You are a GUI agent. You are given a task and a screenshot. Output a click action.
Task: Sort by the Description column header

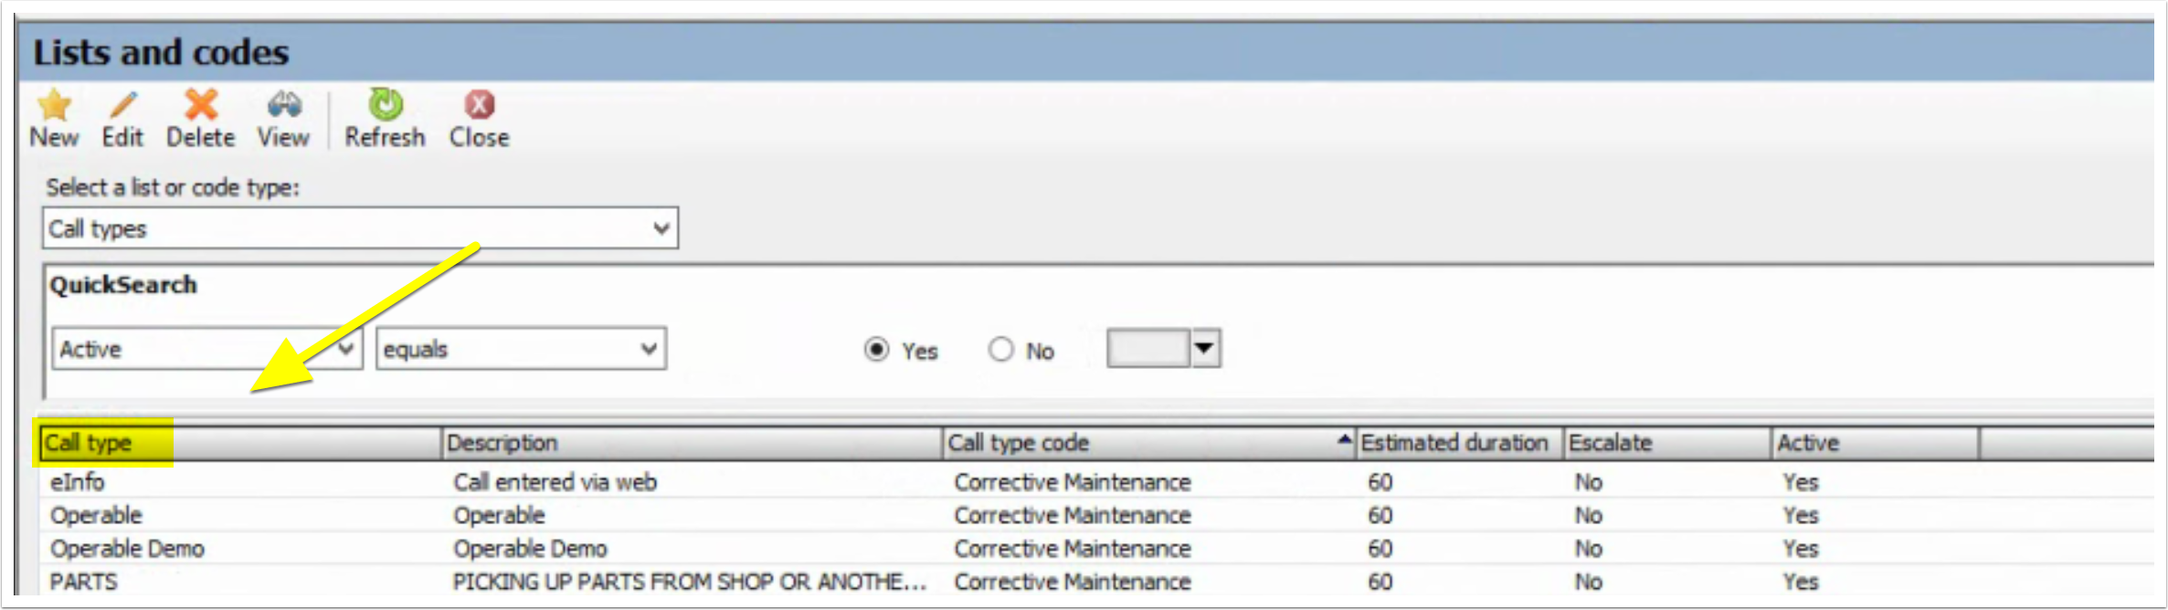point(693,443)
